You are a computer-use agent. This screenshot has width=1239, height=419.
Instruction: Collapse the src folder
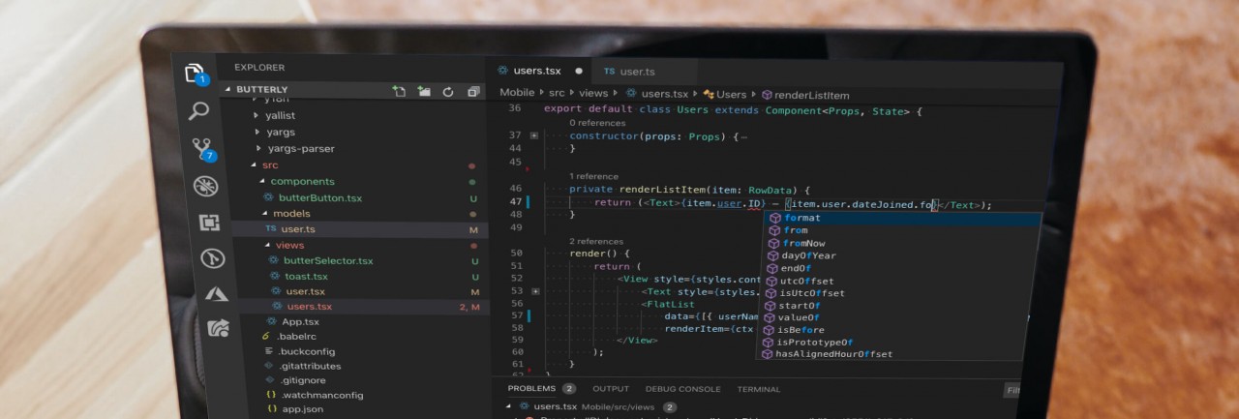pyautogui.click(x=252, y=165)
